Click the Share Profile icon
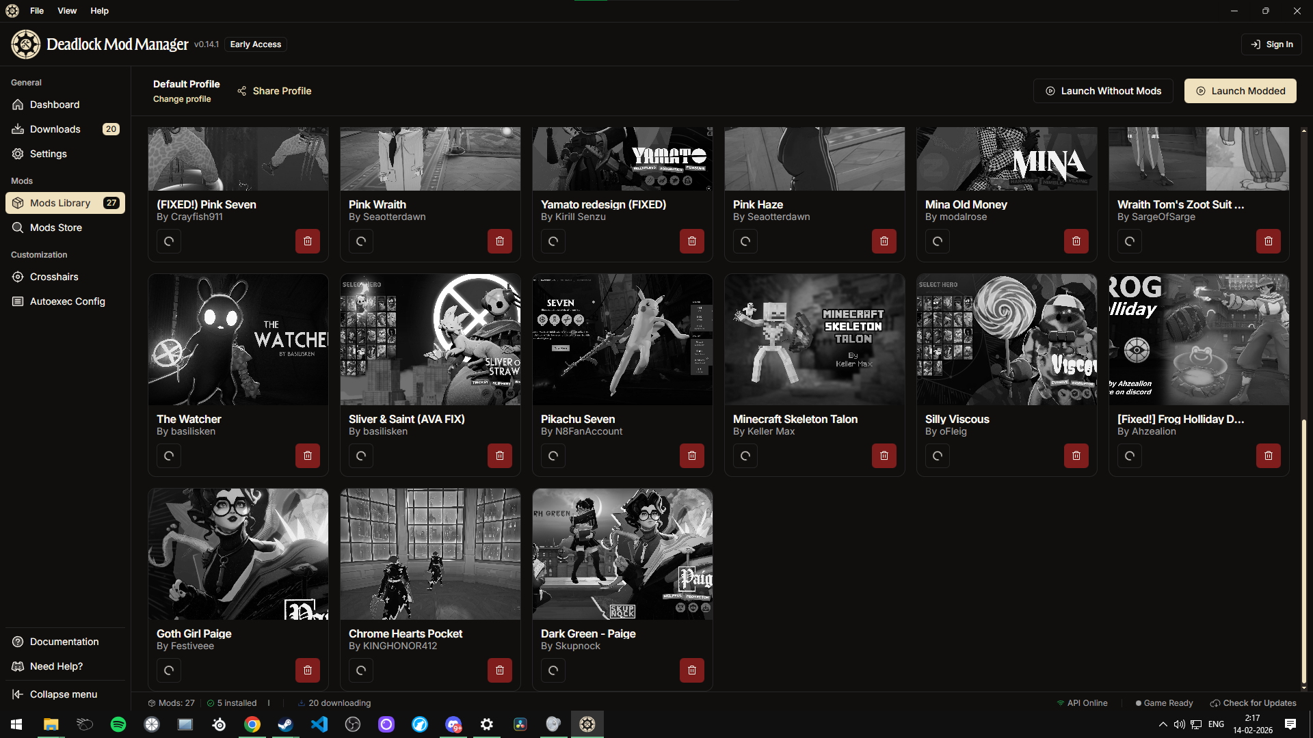The width and height of the screenshot is (1313, 738). point(242,91)
